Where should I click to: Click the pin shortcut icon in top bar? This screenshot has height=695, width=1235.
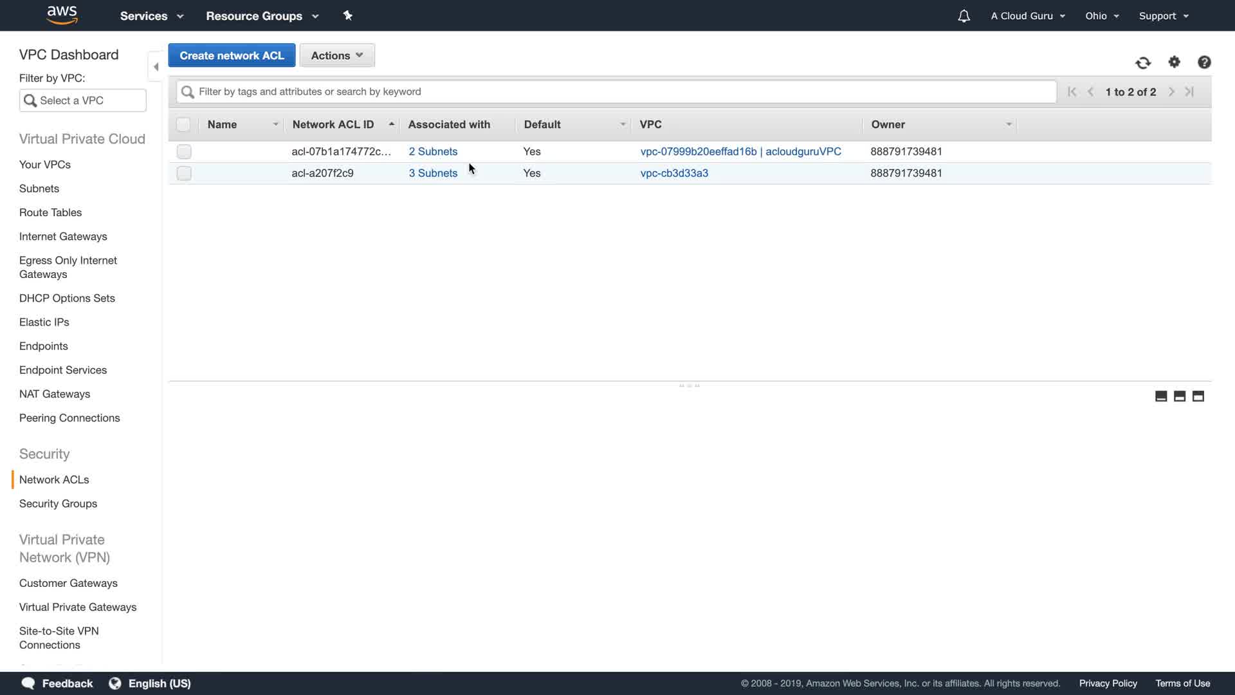point(348,15)
